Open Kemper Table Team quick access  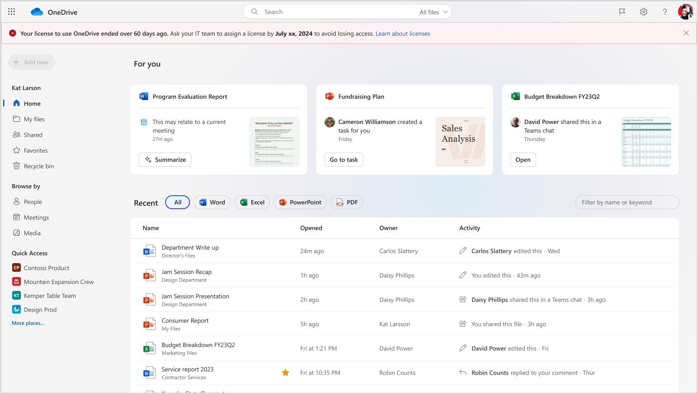50,296
